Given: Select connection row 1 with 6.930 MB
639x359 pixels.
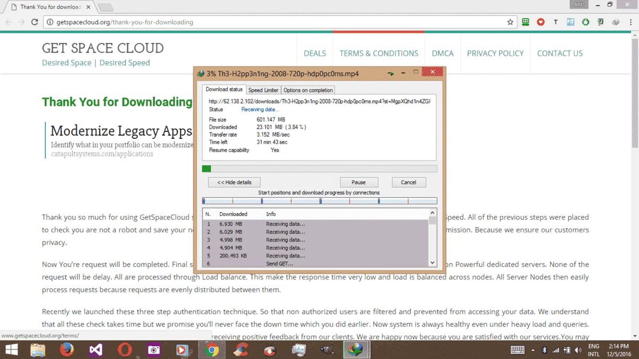Looking at the screenshot, I should click(x=316, y=224).
